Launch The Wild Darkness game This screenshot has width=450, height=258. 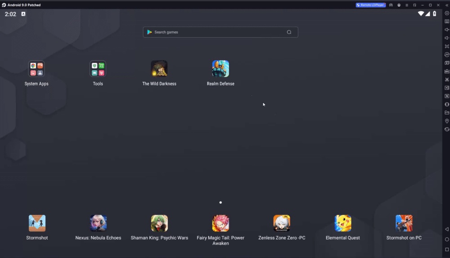click(x=159, y=69)
